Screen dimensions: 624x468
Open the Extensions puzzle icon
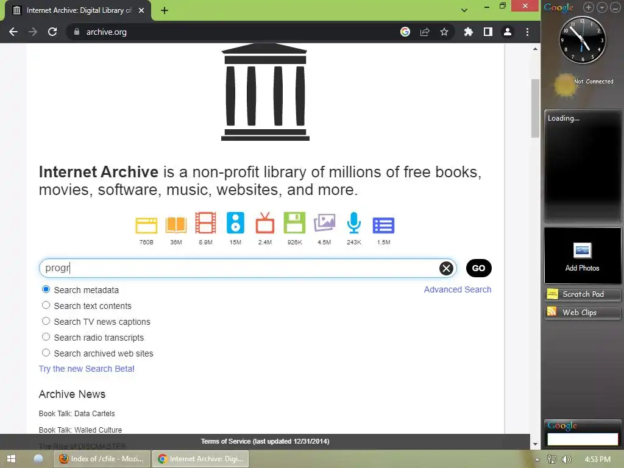tap(469, 32)
